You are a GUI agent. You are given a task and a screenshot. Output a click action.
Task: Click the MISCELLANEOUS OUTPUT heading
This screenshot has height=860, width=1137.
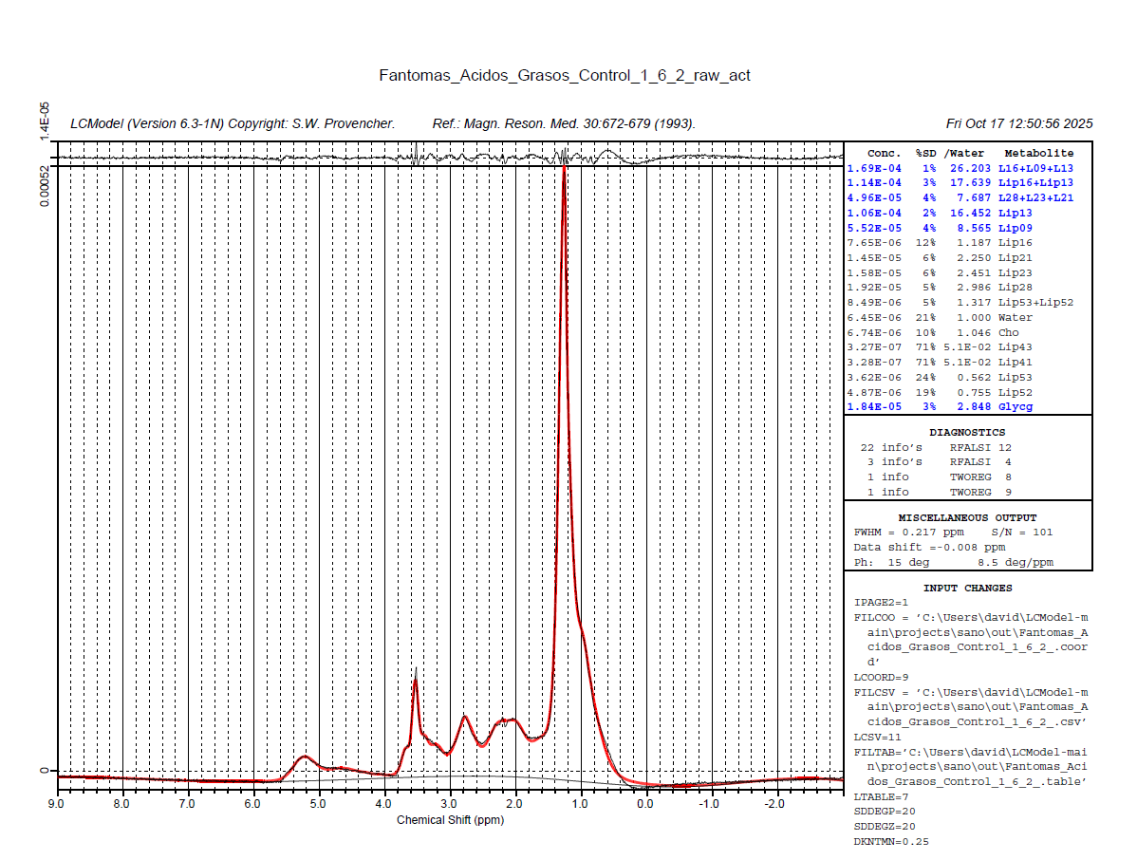tap(967, 517)
